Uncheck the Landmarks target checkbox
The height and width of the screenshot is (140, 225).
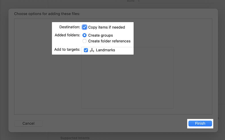point(86,50)
